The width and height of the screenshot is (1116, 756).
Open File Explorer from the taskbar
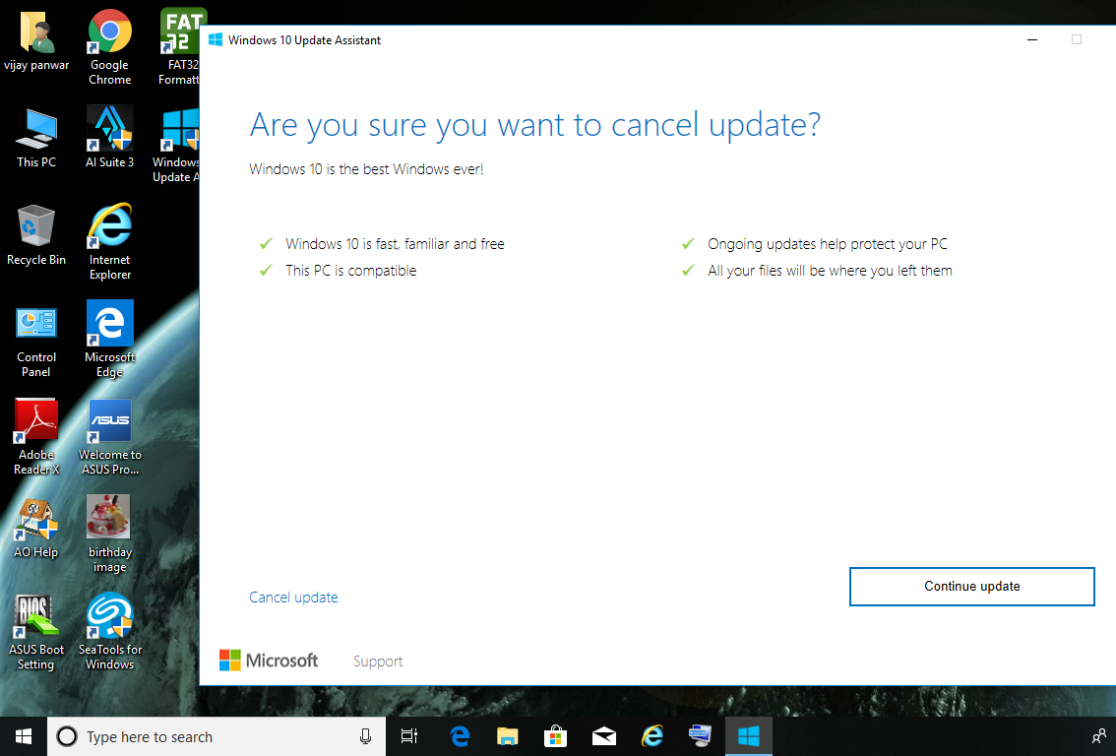click(x=508, y=736)
